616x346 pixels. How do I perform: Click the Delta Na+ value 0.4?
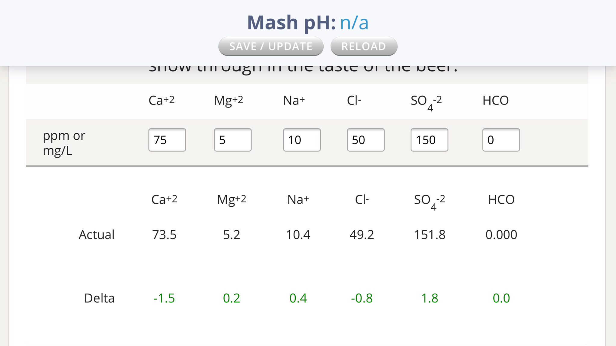[298, 298]
